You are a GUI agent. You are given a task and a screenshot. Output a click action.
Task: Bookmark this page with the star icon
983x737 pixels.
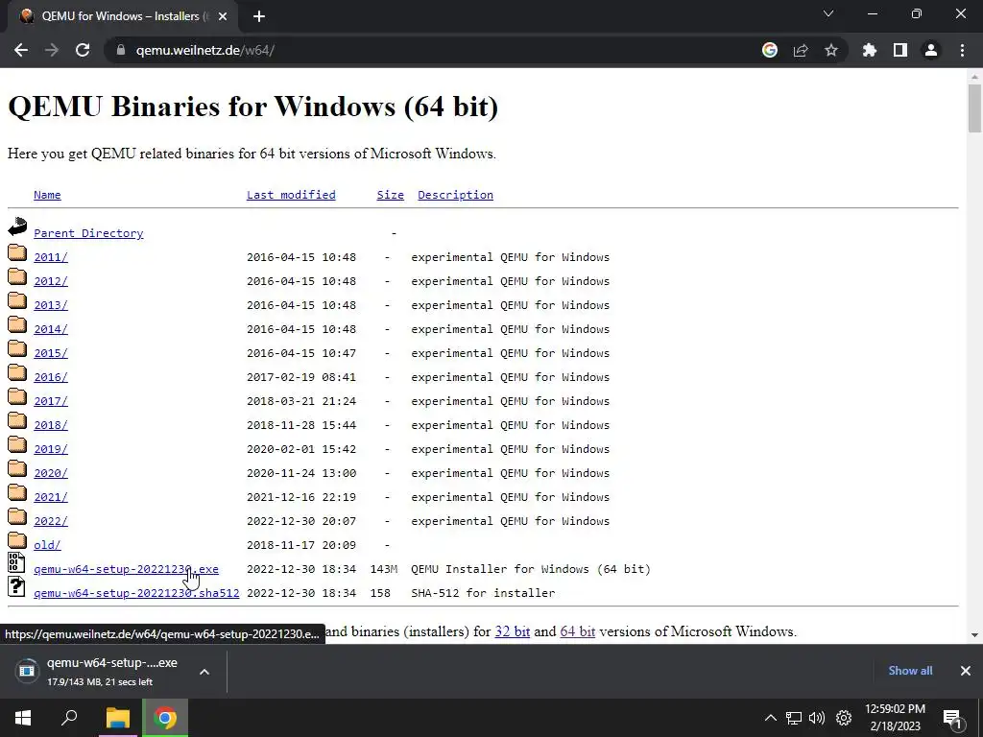(x=831, y=50)
